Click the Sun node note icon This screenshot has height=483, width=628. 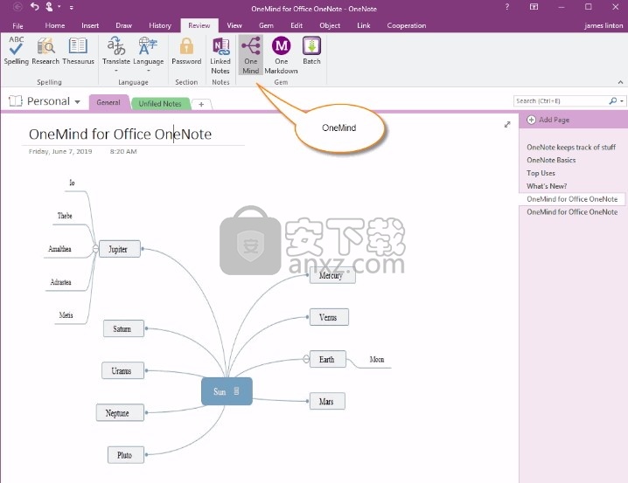[x=236, y=391]
